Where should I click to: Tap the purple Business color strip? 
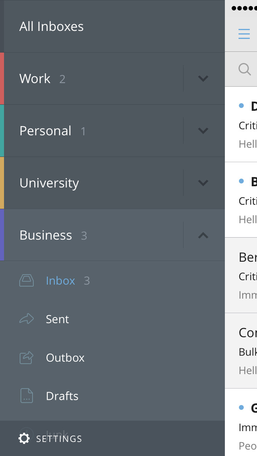click(2, 235)
